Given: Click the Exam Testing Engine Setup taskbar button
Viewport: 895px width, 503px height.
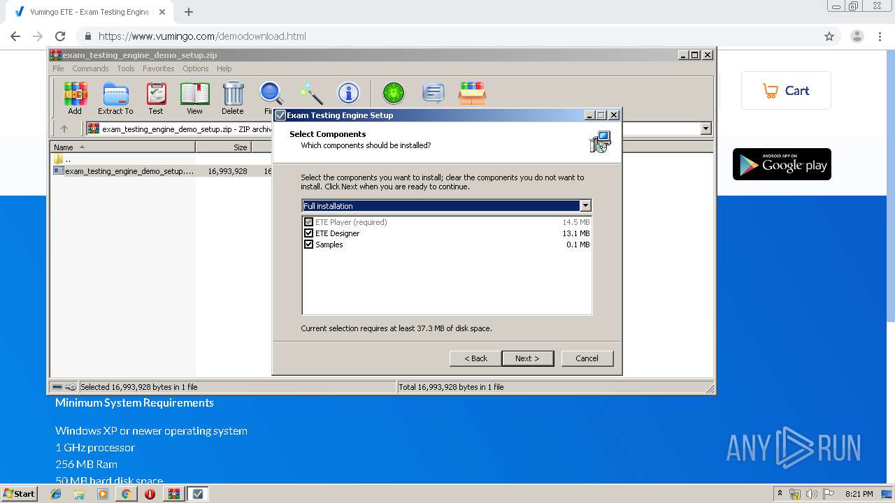Looking at the screenshot, I should 198,494.
